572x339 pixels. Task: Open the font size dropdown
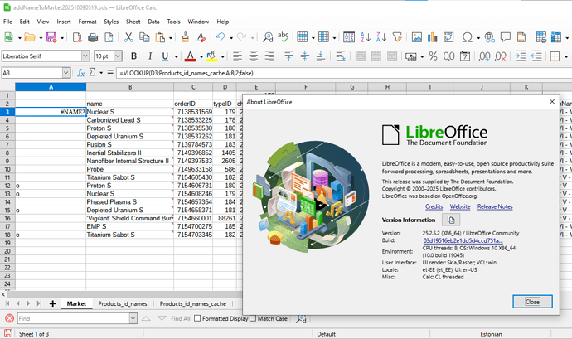click(116, 56)
